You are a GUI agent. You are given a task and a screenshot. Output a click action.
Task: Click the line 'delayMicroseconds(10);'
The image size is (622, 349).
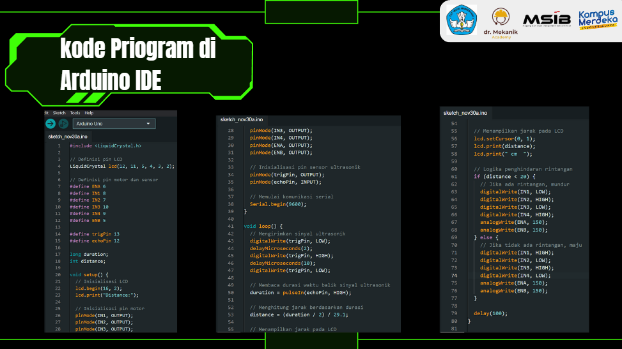coord(283,263)
